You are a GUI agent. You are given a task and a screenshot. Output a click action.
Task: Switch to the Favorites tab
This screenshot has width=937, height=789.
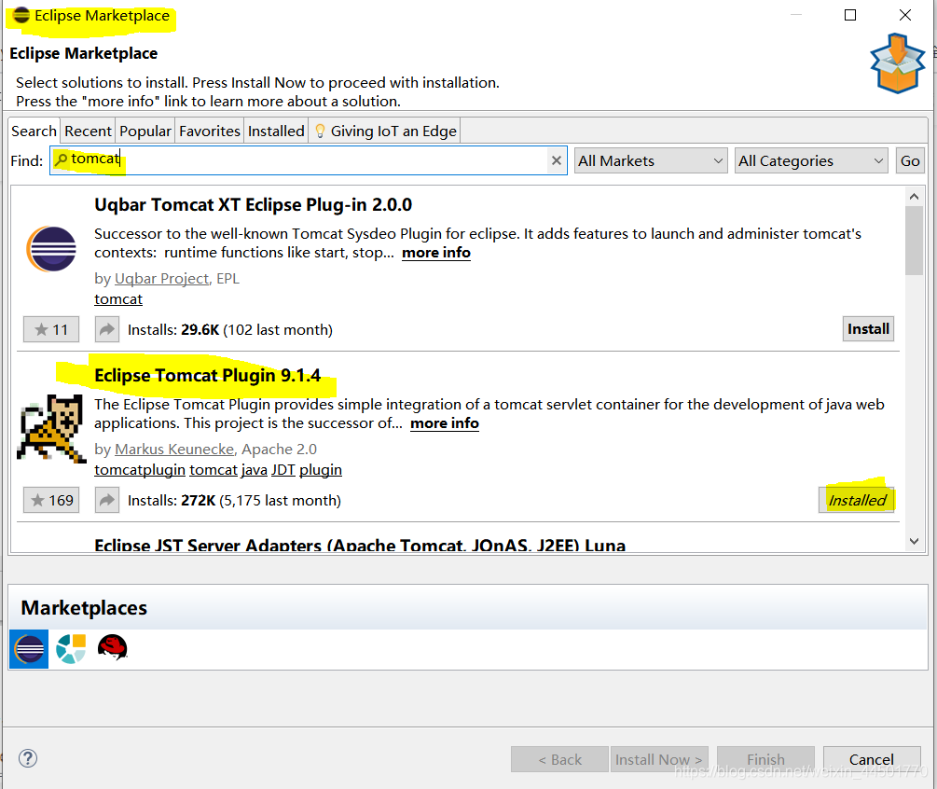pyautogui.click(x=210, y=131)
